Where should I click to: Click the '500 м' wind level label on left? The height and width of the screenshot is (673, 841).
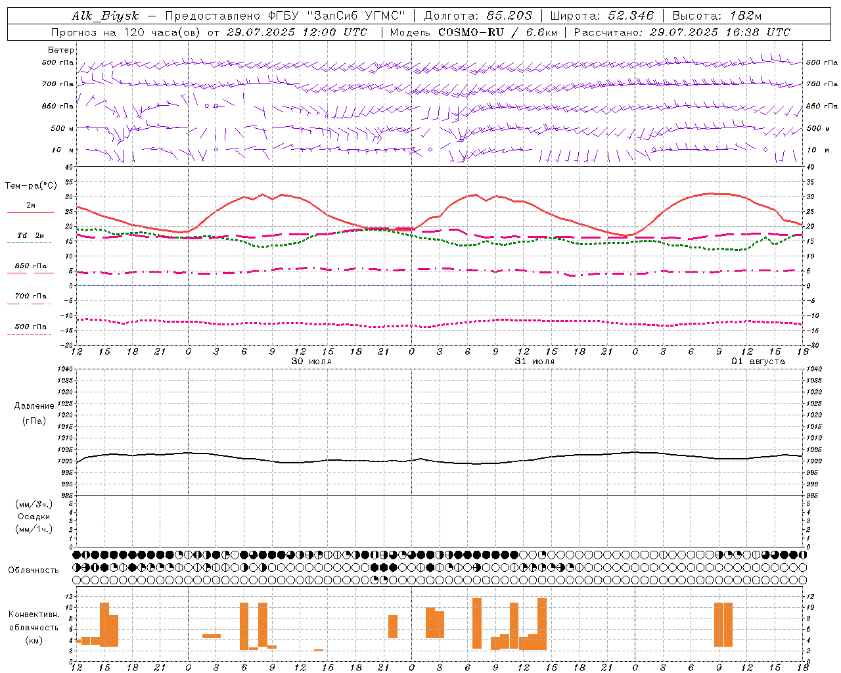tap(62, 128)
